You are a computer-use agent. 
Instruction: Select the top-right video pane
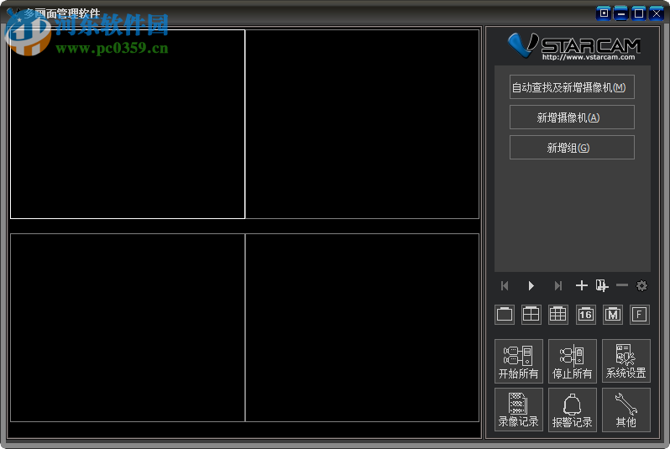click(363, 124)
